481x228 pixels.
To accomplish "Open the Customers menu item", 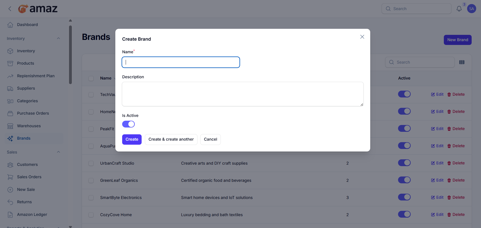I will coord(27,165).
